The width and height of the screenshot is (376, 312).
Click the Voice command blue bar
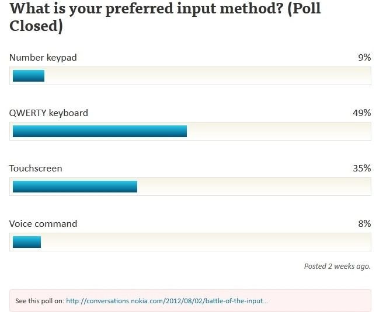click(27, 242)
